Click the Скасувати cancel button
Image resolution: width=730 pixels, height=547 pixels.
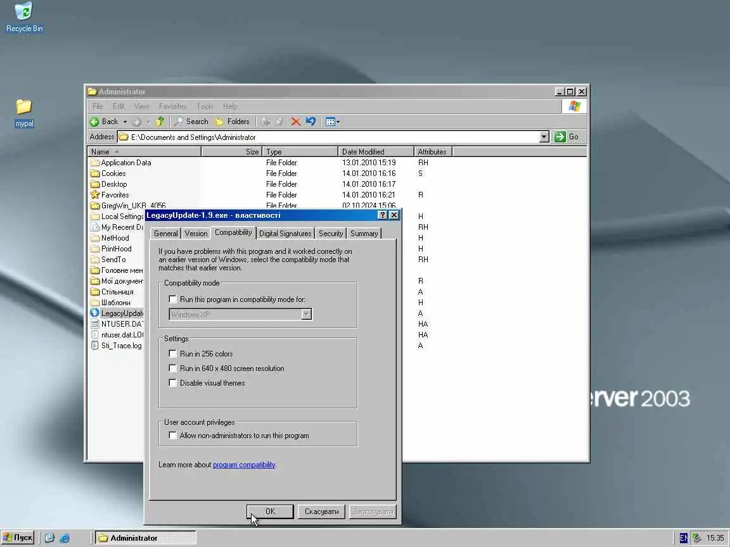point(322,512)
